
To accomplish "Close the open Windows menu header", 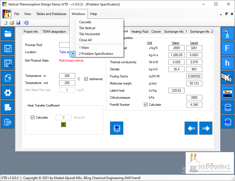I will point(79,14).
